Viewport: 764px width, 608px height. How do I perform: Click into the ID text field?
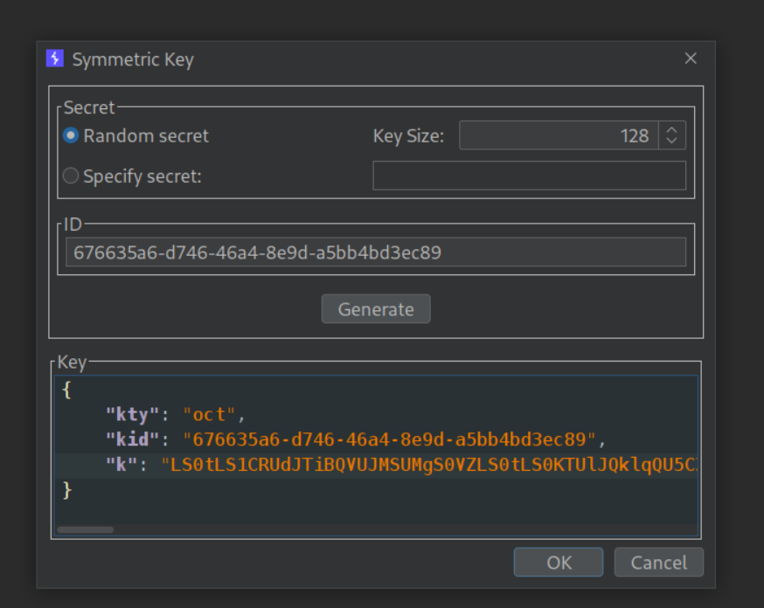(x=375, y=253)
